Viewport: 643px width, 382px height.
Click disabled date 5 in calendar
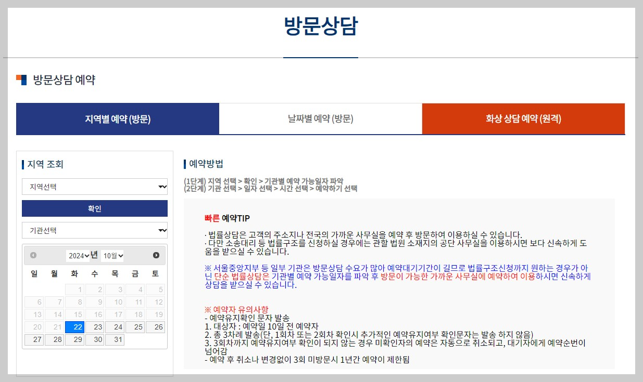click(x=156, y=289)
